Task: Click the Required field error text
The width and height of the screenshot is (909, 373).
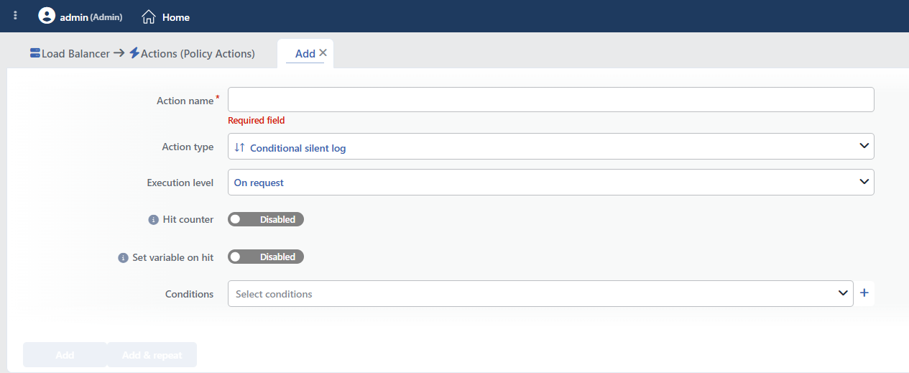Action: (x=257, y=121)
